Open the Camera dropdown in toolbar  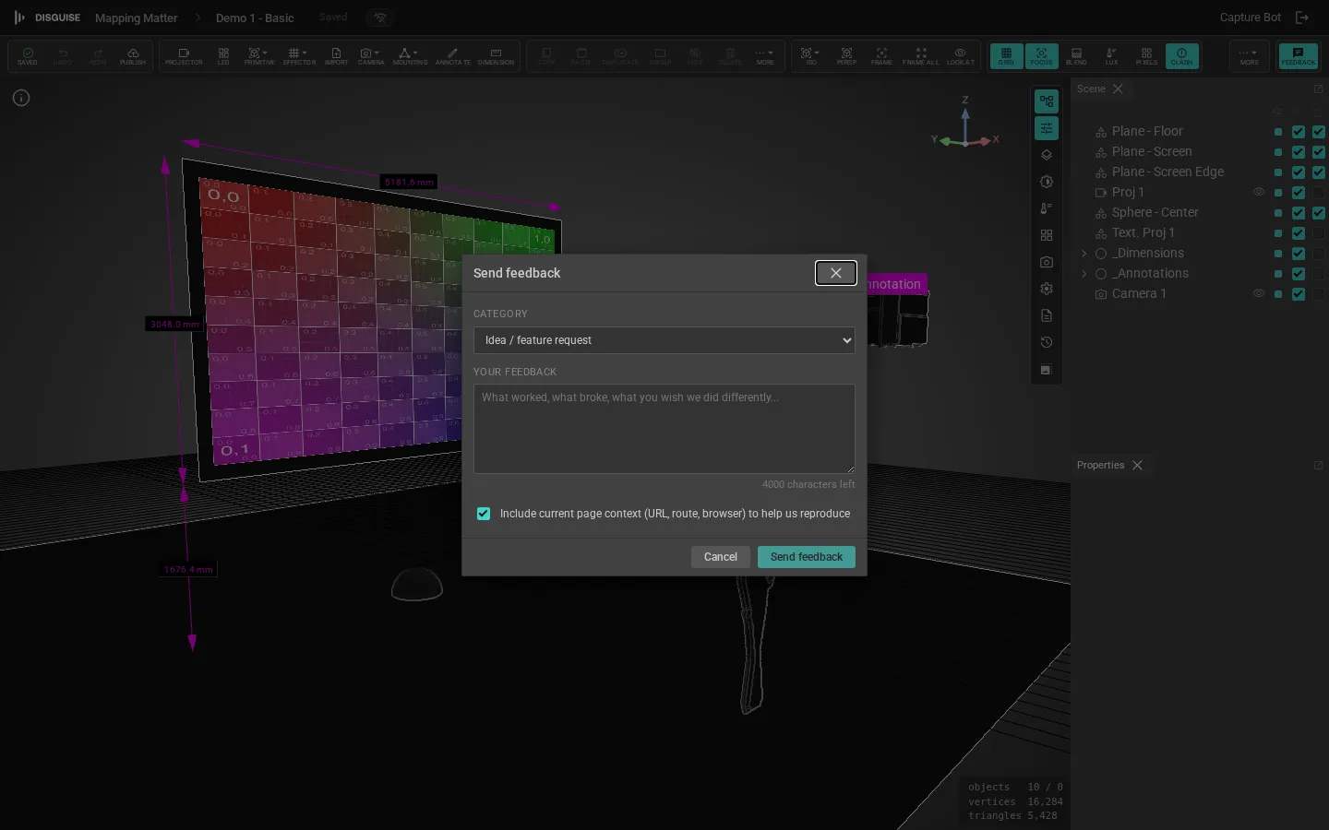(371, 56)
